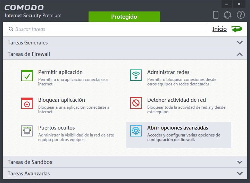Image resolution: width=250 pixels, height=183 pixels.
Task: Click text "Administrar la visibilidad de la red"
Action: tap(69, 135)
